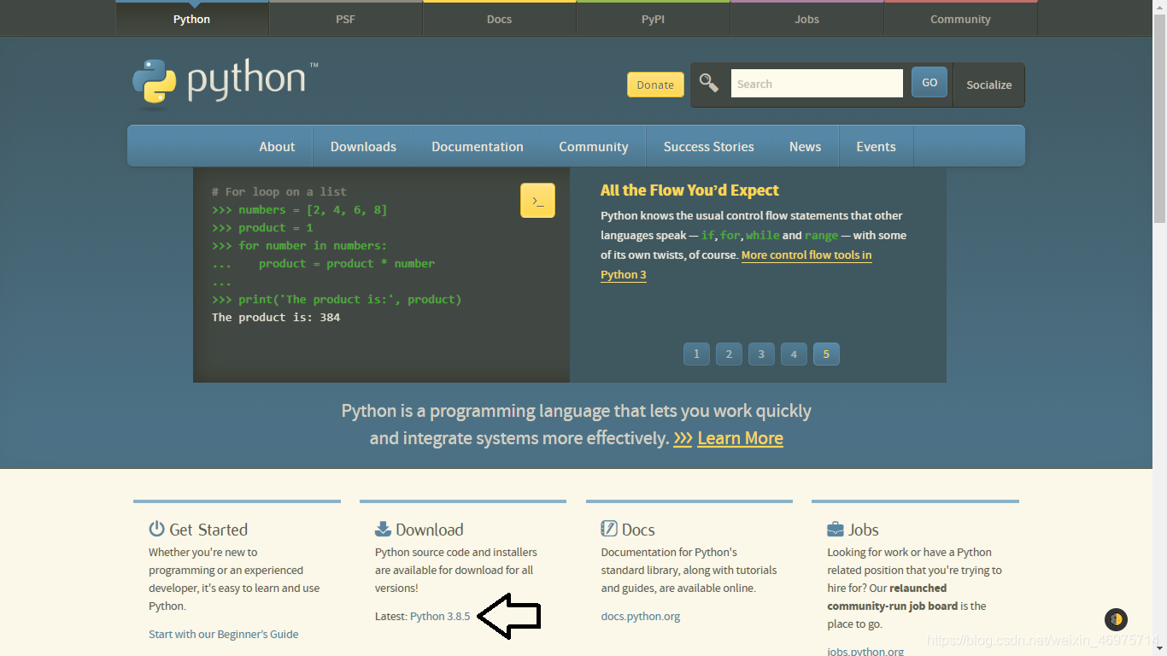1167x656 pixels.
Task: Select slide 4 of the code carousel
Action: [794, 354]
